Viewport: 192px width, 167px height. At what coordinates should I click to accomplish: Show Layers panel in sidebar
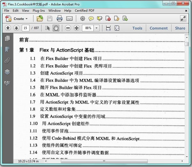(x=7, y=72)
